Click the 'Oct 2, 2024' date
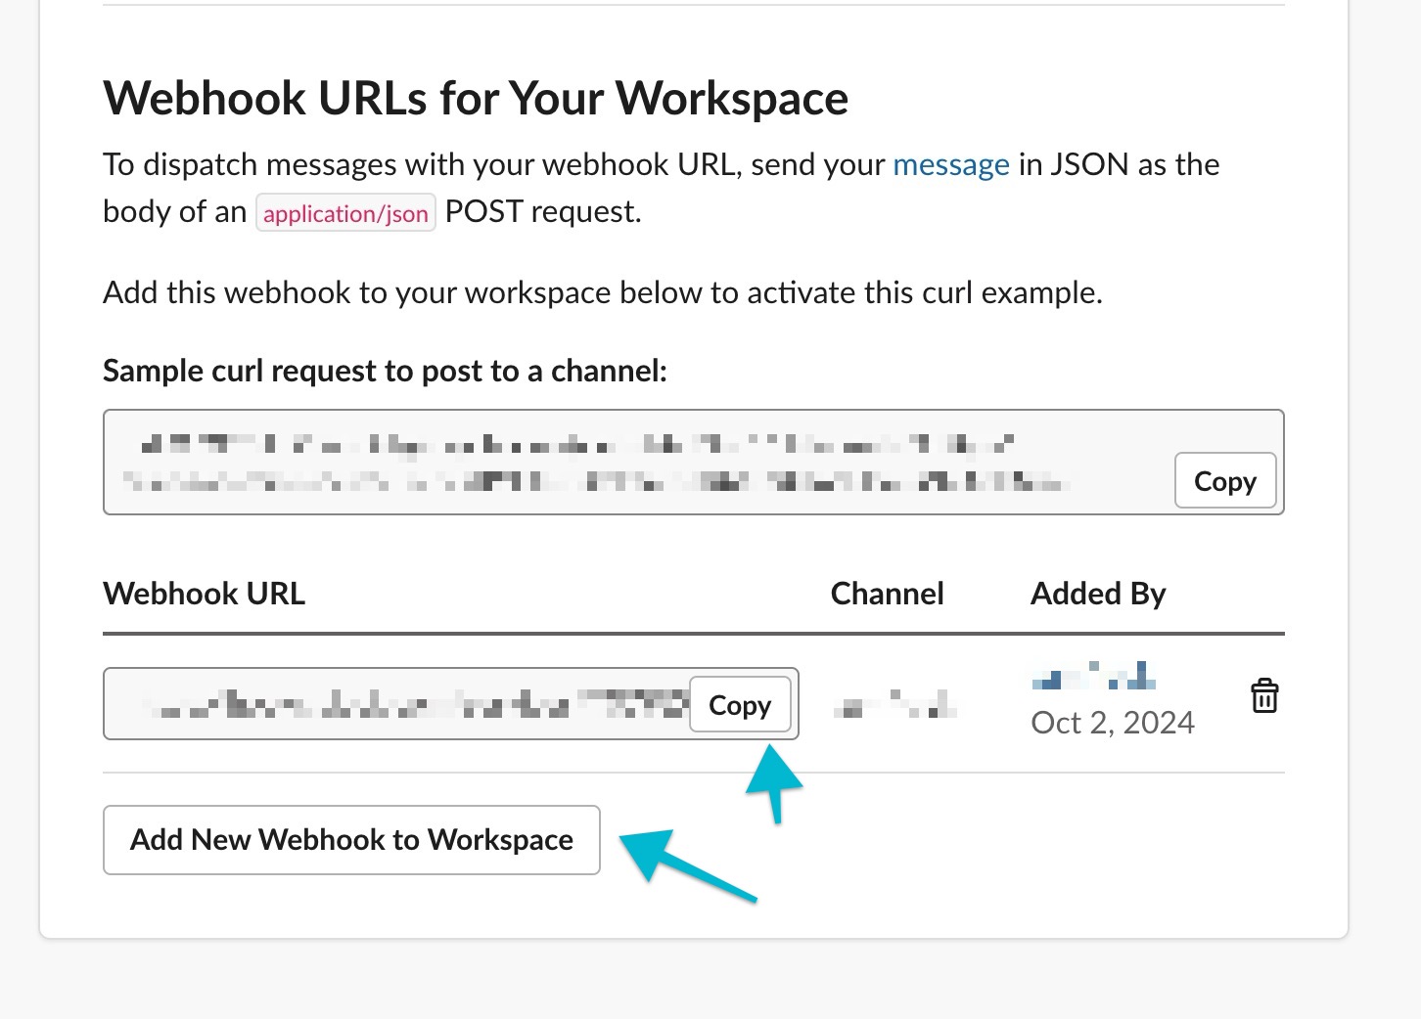 pyautogui.click(x=1113, y=723)
